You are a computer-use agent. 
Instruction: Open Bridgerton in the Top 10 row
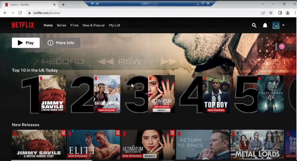point(107,94)
